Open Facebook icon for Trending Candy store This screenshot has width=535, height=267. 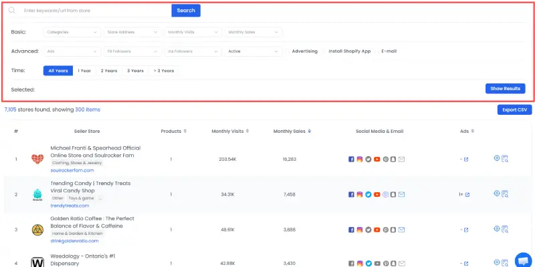click(351, 194)
